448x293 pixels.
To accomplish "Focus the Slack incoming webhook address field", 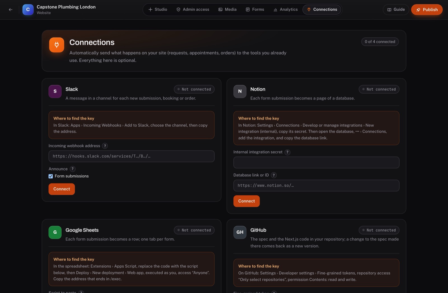I will (x=131, y=156).
